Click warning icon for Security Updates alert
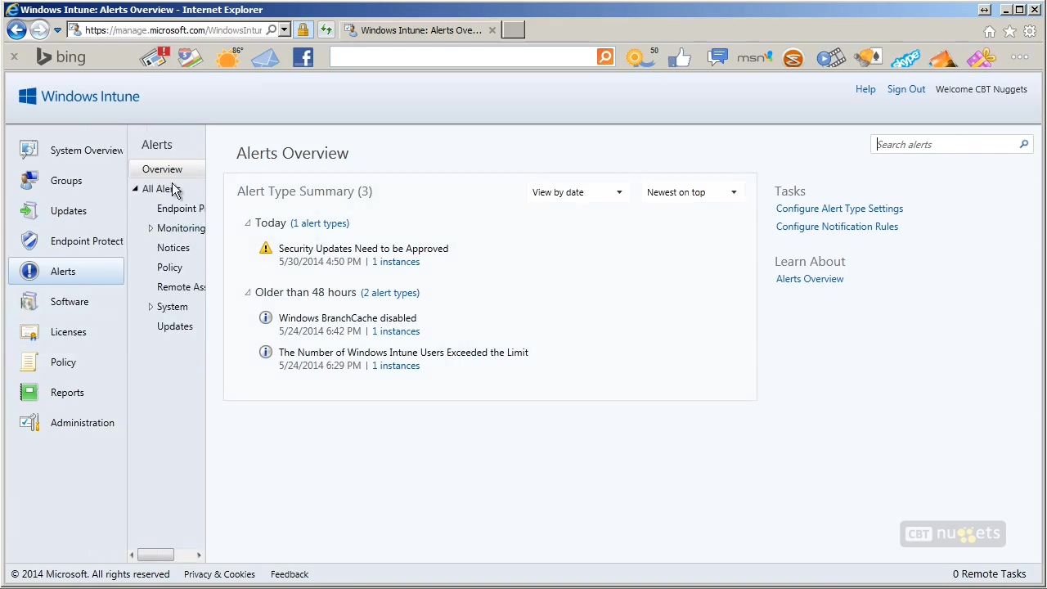Viewport: 1047px width, 589px height. click(265, 248)
